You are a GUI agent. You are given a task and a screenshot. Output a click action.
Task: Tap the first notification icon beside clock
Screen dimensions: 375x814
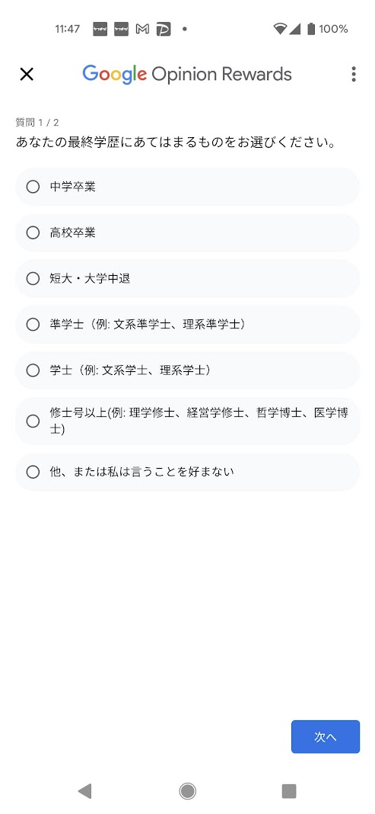pyautogui.click(x=100, y=29)
